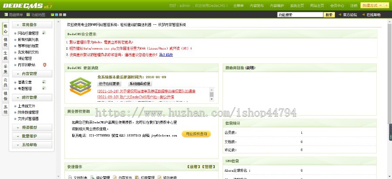Click recycle bin icon beside 内容回收站
Image resolution: width=392 pixels, height=179 pixels.
click(44, 65)
